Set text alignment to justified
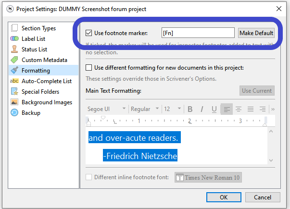 pyautogui.click(x=263, y=109)
